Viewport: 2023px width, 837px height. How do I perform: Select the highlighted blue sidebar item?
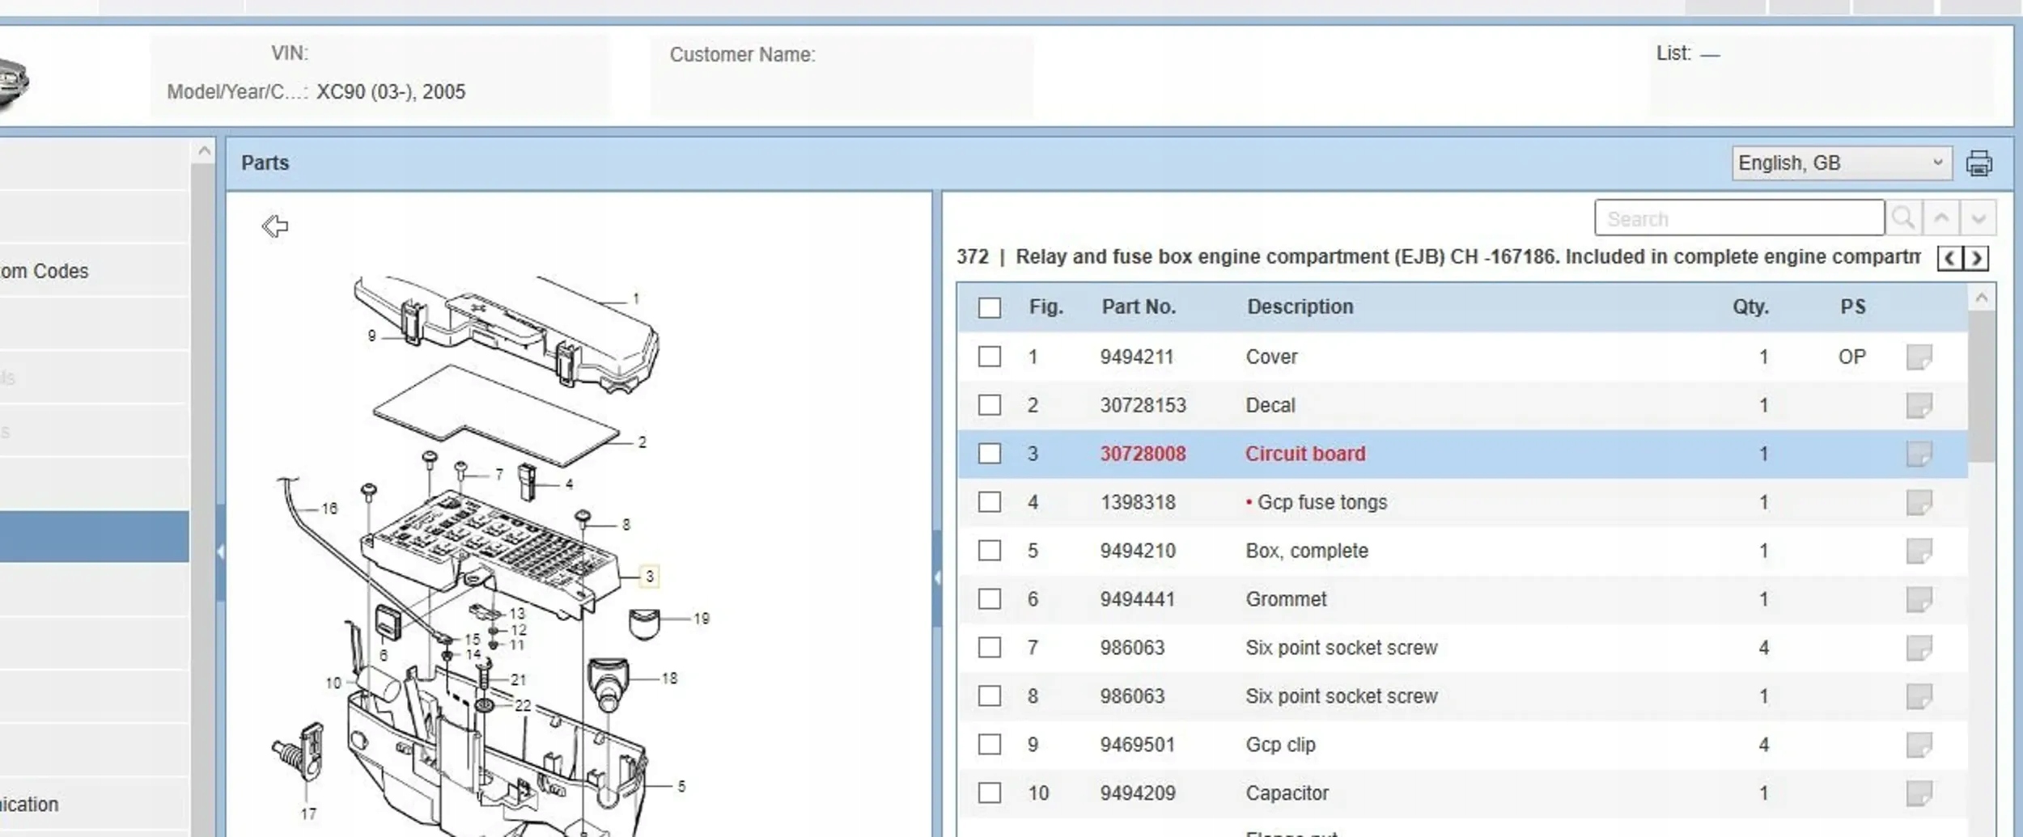click(x=94, y=536)
